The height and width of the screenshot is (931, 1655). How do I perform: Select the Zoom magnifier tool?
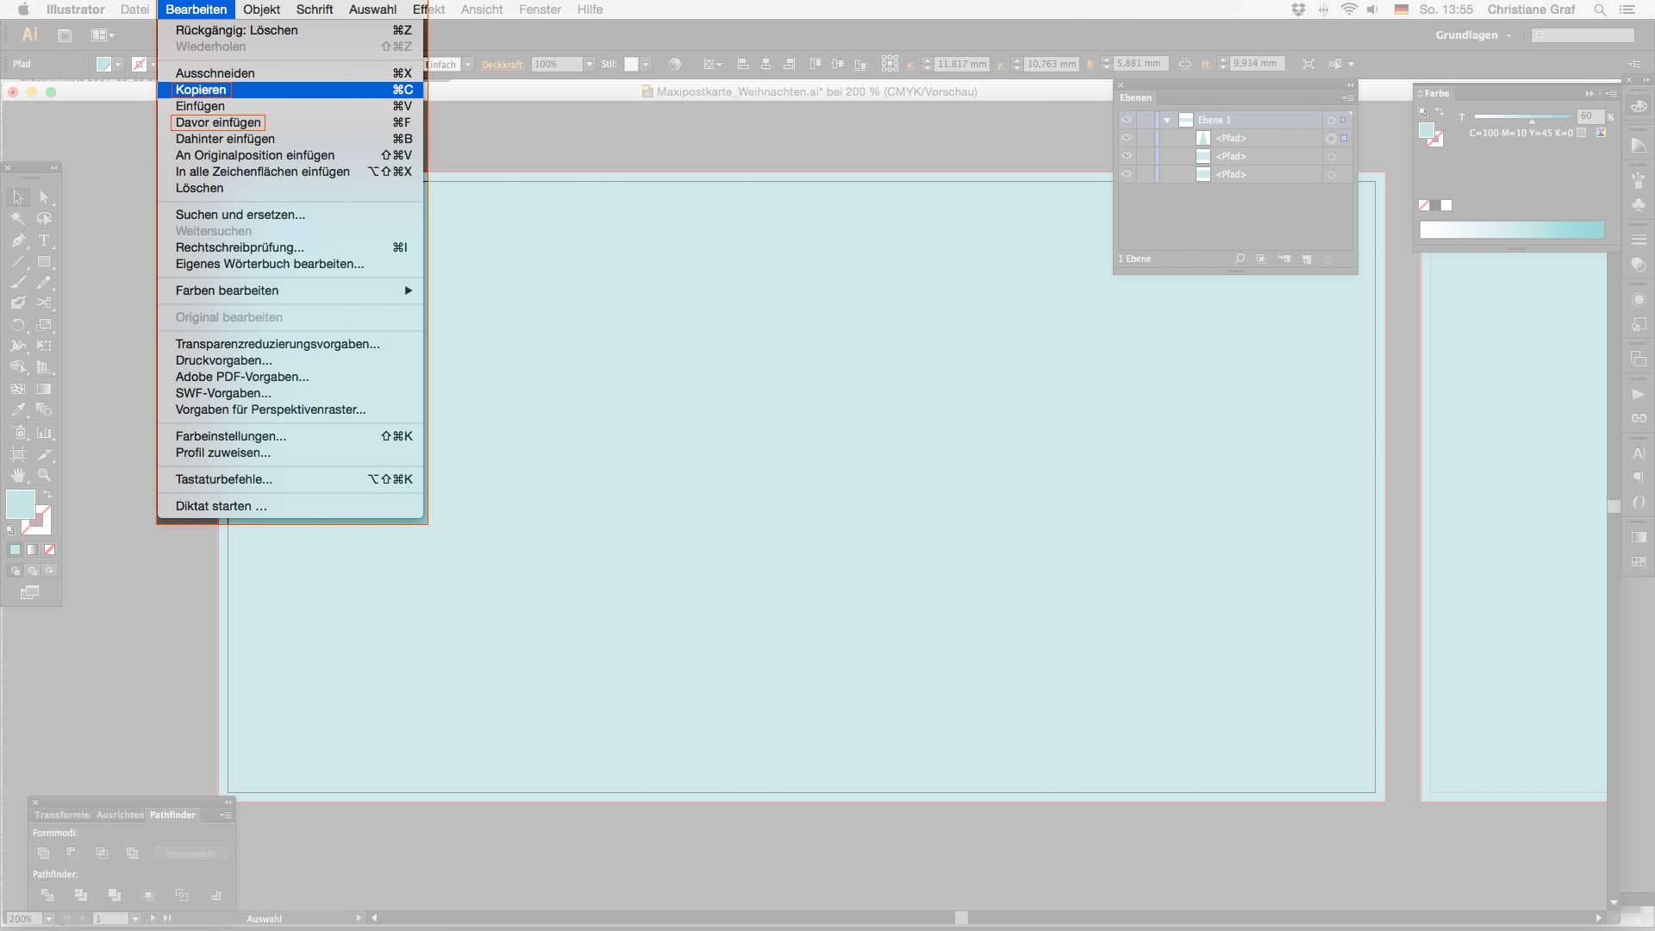point(44,475)
